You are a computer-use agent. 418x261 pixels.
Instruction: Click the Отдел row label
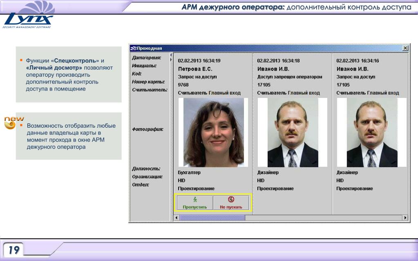pyautogui.click(x=141, y=185)
